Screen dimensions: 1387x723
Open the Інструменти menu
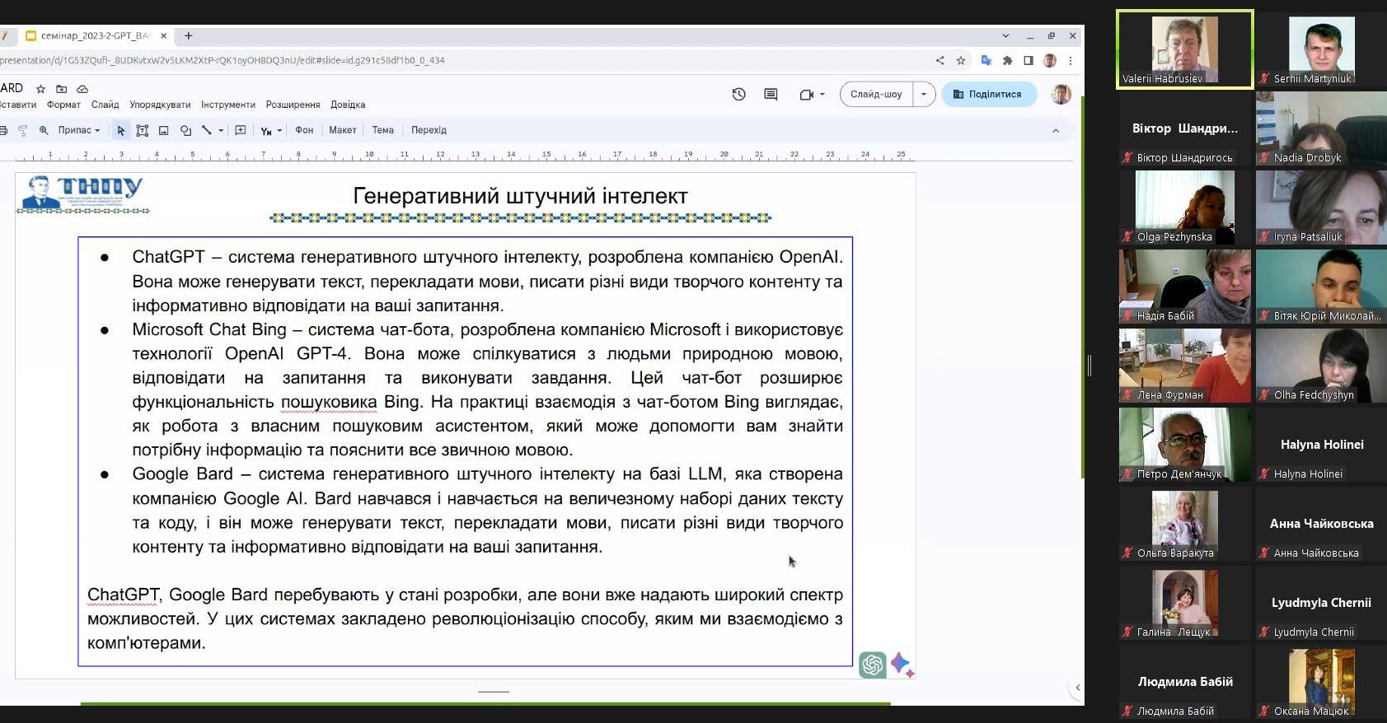click(x=228, y=105)
